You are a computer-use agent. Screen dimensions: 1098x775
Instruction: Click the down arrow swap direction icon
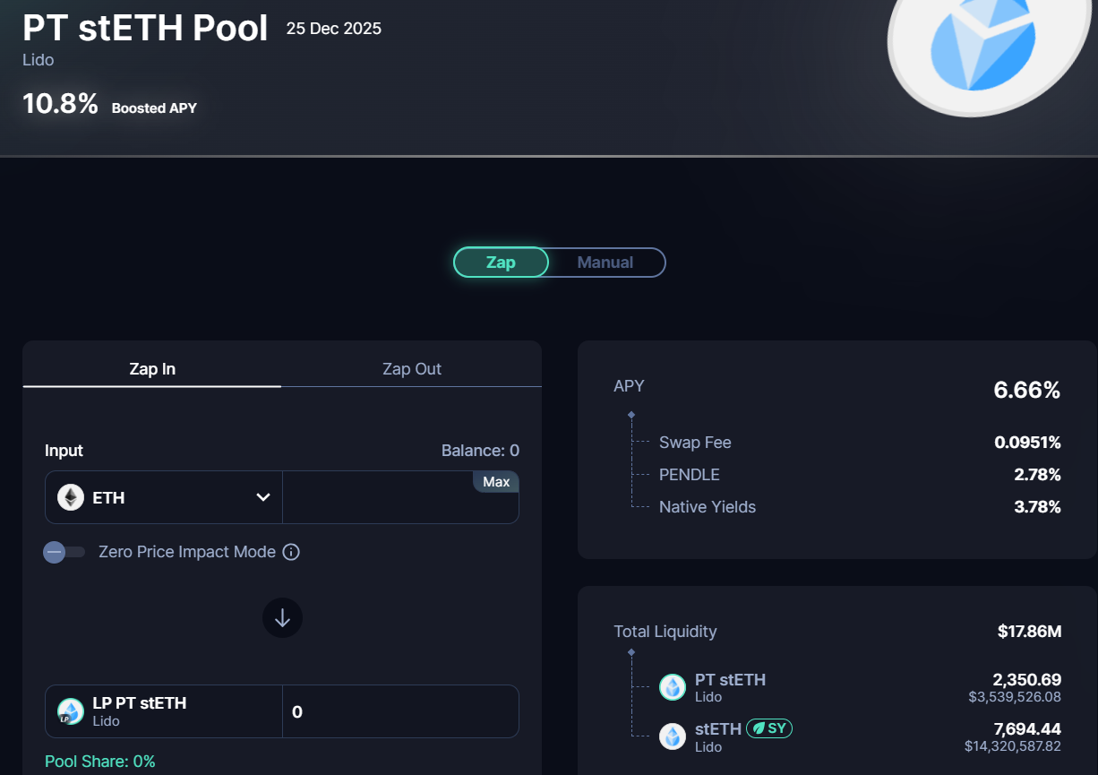[x=282, y=618]
